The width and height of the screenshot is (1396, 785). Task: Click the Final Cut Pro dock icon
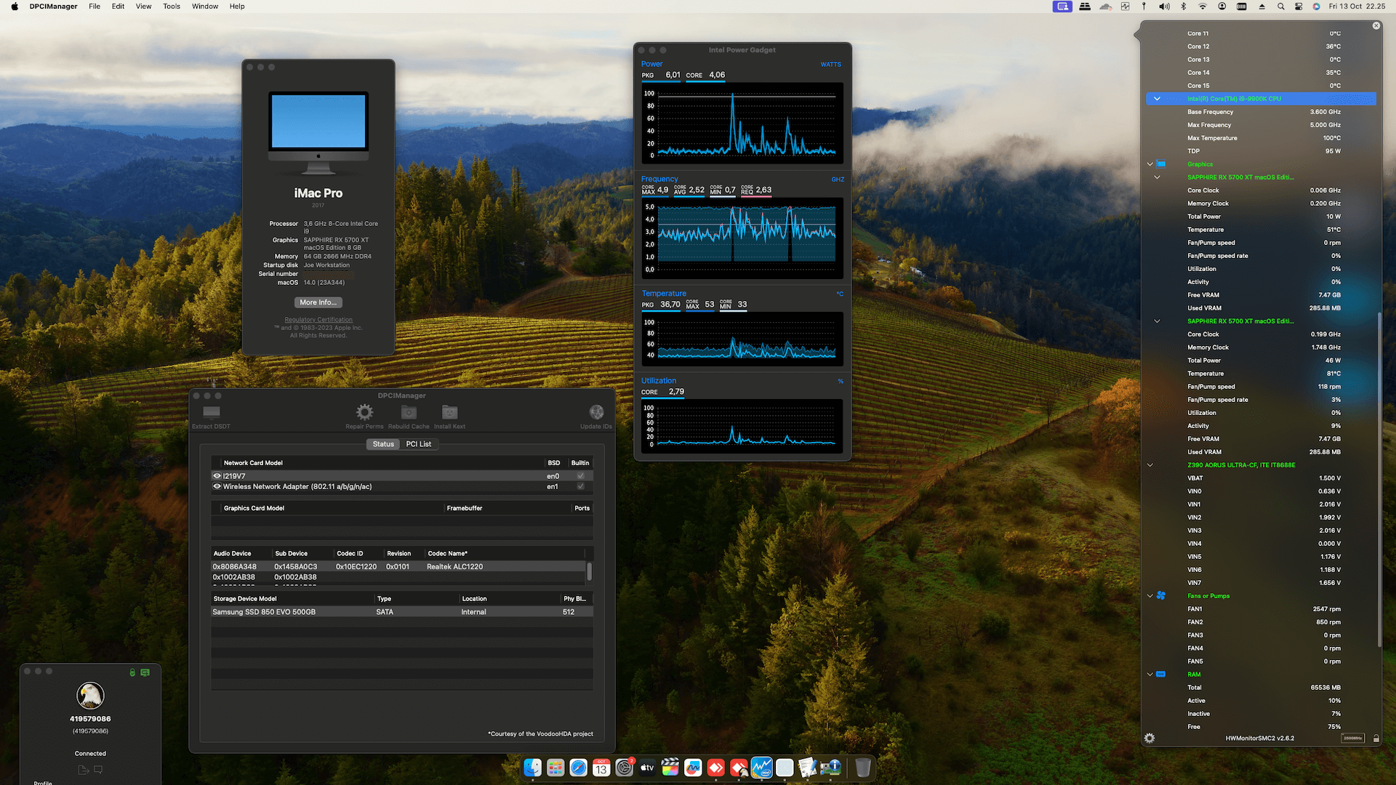pos(670,768)
